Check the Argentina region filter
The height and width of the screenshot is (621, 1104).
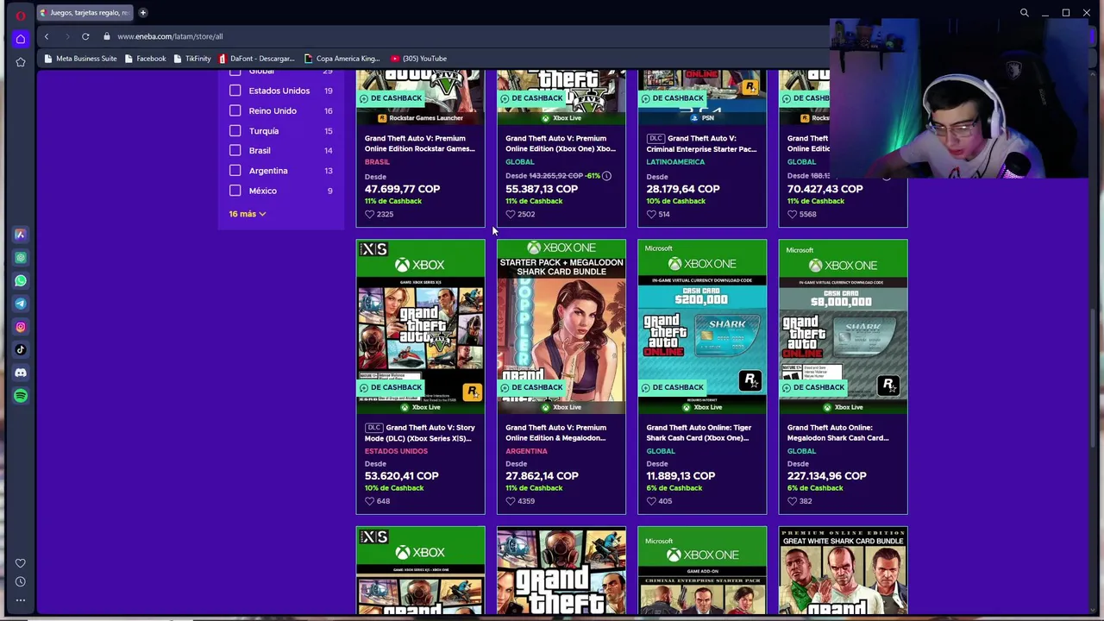tap(235, 171)
